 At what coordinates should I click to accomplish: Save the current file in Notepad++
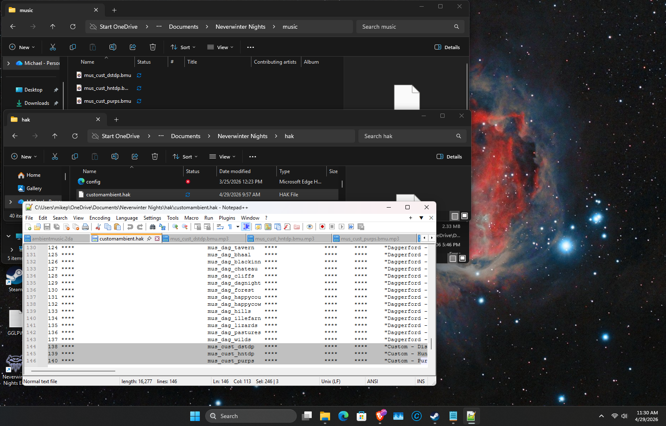[47, 227]
